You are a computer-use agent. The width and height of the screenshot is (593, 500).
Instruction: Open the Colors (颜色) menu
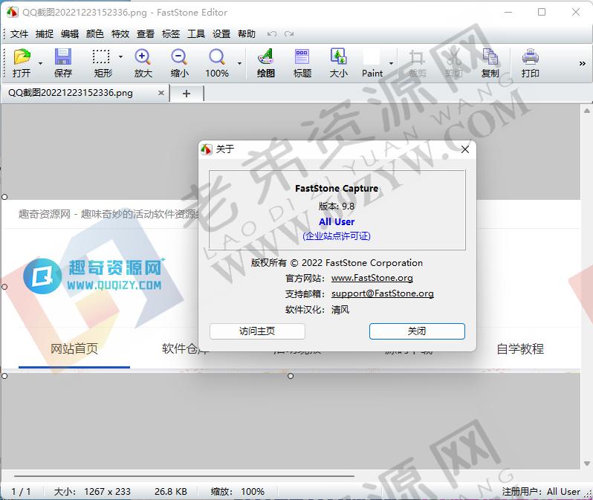click(x=95, y=34)
